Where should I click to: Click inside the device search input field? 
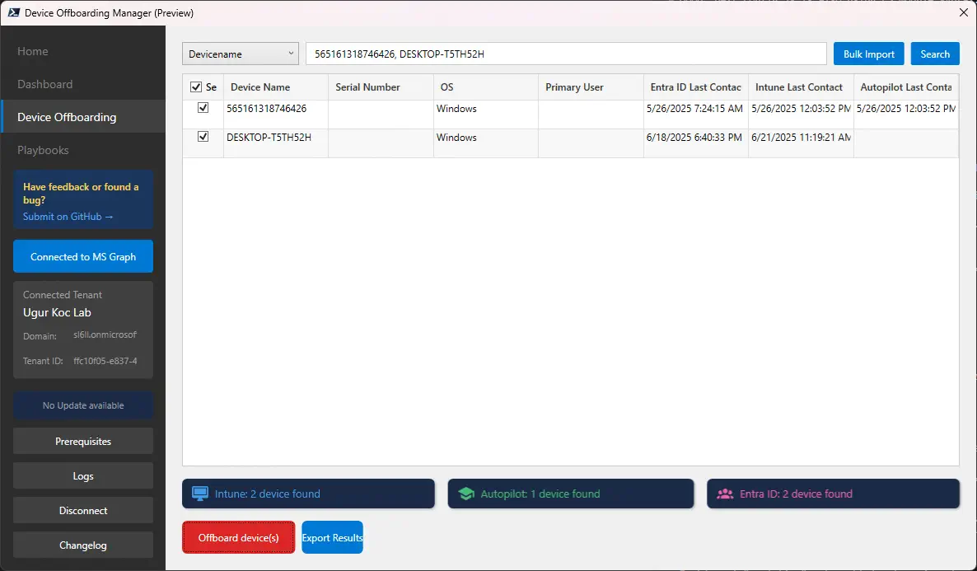[x=565, y=53]
